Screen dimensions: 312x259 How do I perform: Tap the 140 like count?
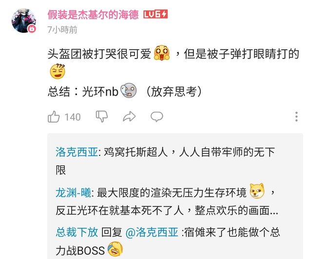[x=73, y=117]
